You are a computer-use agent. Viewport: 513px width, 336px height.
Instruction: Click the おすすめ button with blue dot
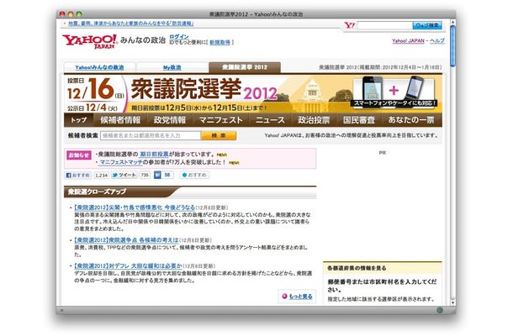point(194,176)
